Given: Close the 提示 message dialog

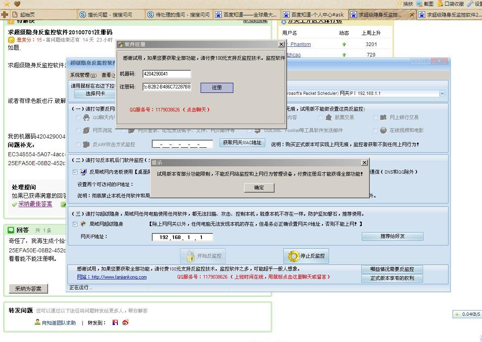Looking at the screenshot, I should tap(364, 162).
